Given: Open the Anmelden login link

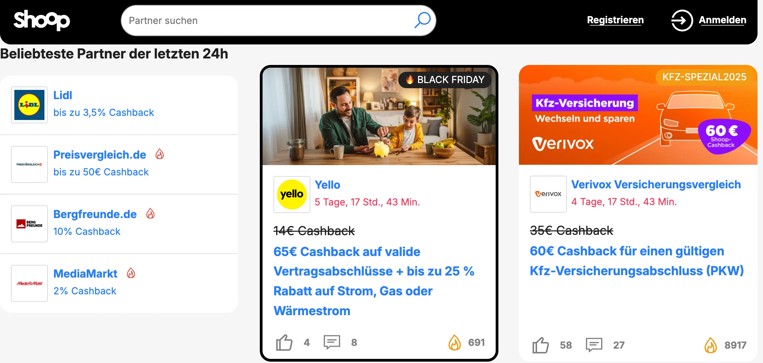Looking at the screenshot, I should click(x=722, y=20).
